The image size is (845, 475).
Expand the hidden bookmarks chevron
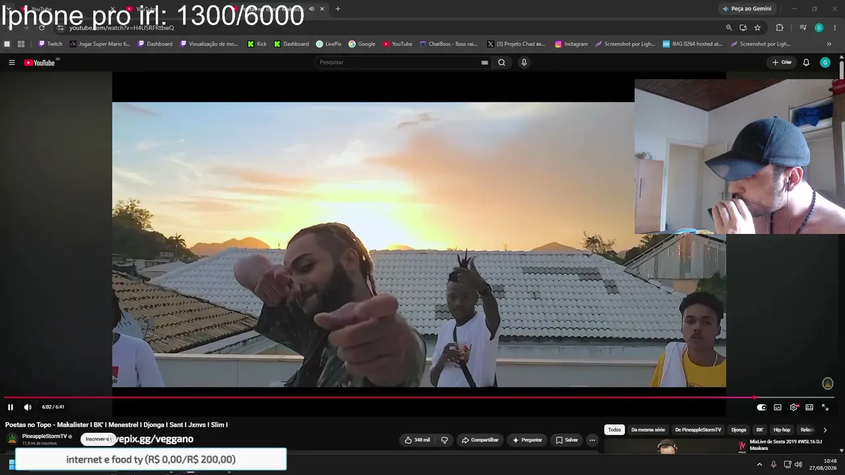click(x=829, y=44)
